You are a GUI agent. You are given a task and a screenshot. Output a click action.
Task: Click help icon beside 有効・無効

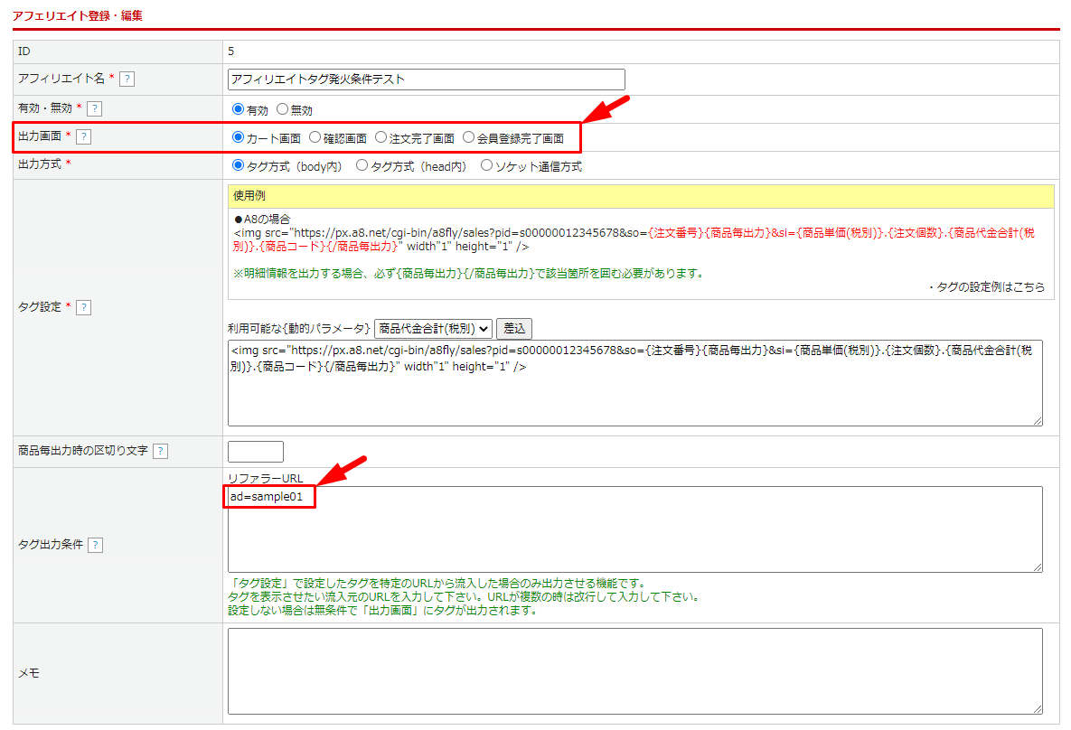click(94, 108)
